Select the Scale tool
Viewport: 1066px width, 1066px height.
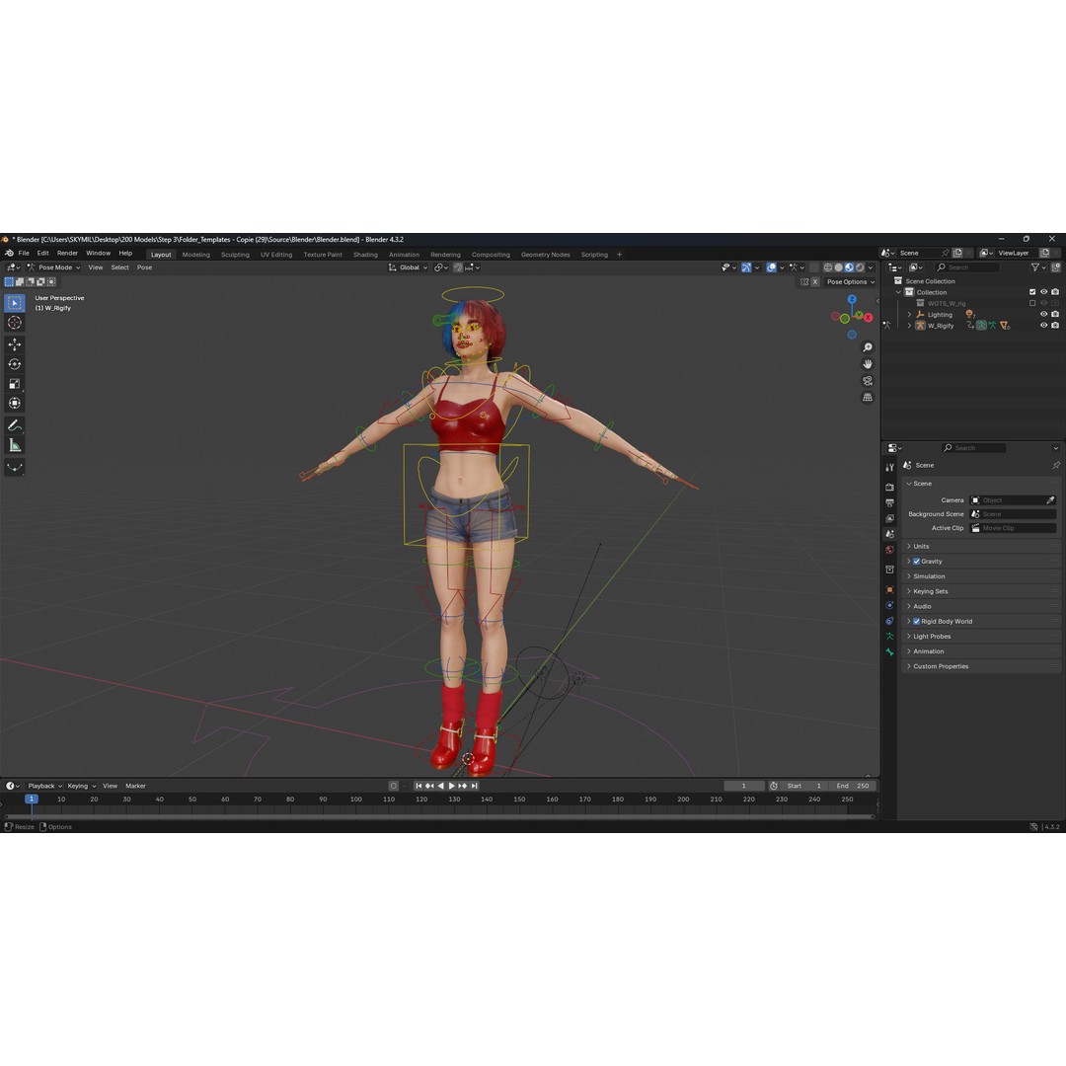[14, 384]
